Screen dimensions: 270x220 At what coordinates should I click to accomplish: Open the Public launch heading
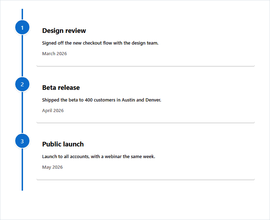pyautogui.click(x=63, y=144)
